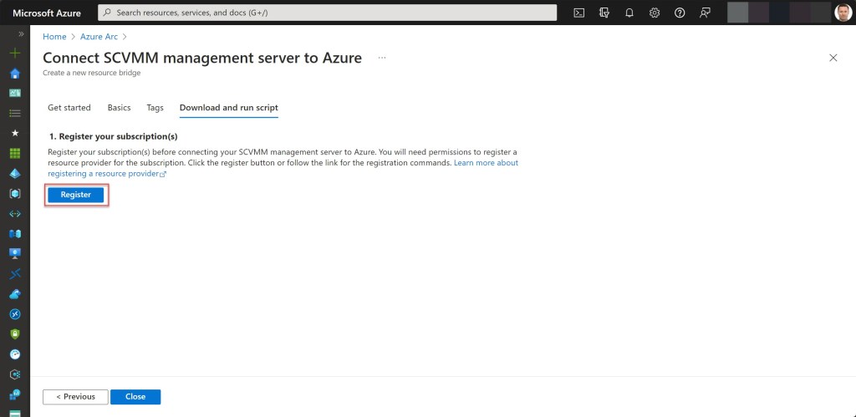Open Favorites star in the sidebar
The image size is (856, 417).
click(x=14, y=133)
